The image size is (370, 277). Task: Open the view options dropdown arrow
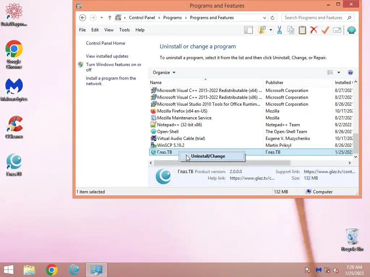point(339,72)
